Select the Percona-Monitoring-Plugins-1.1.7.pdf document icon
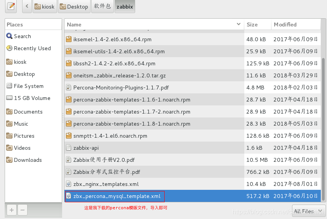This screenshot has width=327, height=219. (x=69, y=88)
